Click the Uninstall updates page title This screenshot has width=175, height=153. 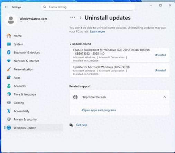click(x=108, y=18)
